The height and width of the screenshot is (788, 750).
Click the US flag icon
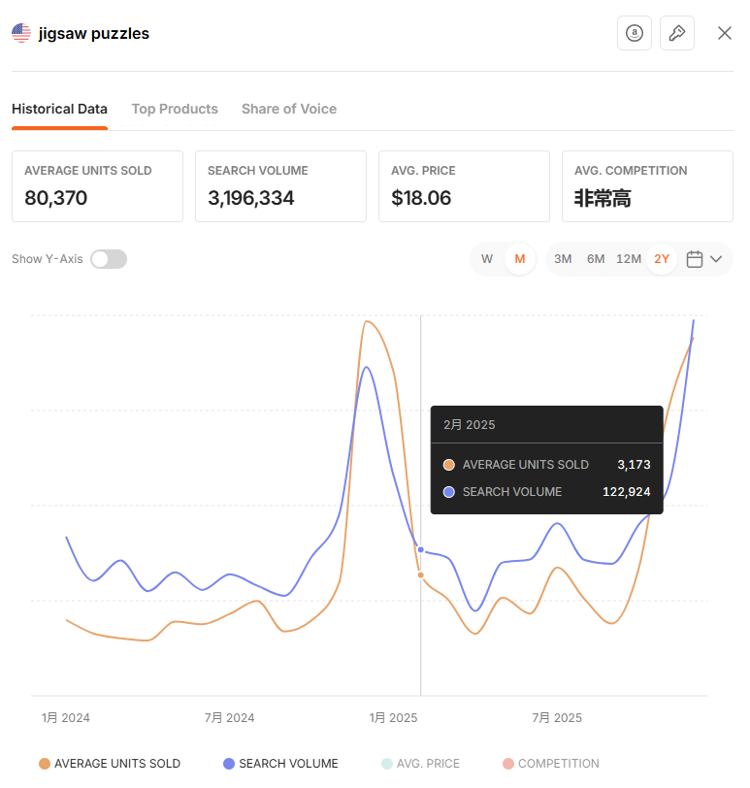[x=21, y=33]
